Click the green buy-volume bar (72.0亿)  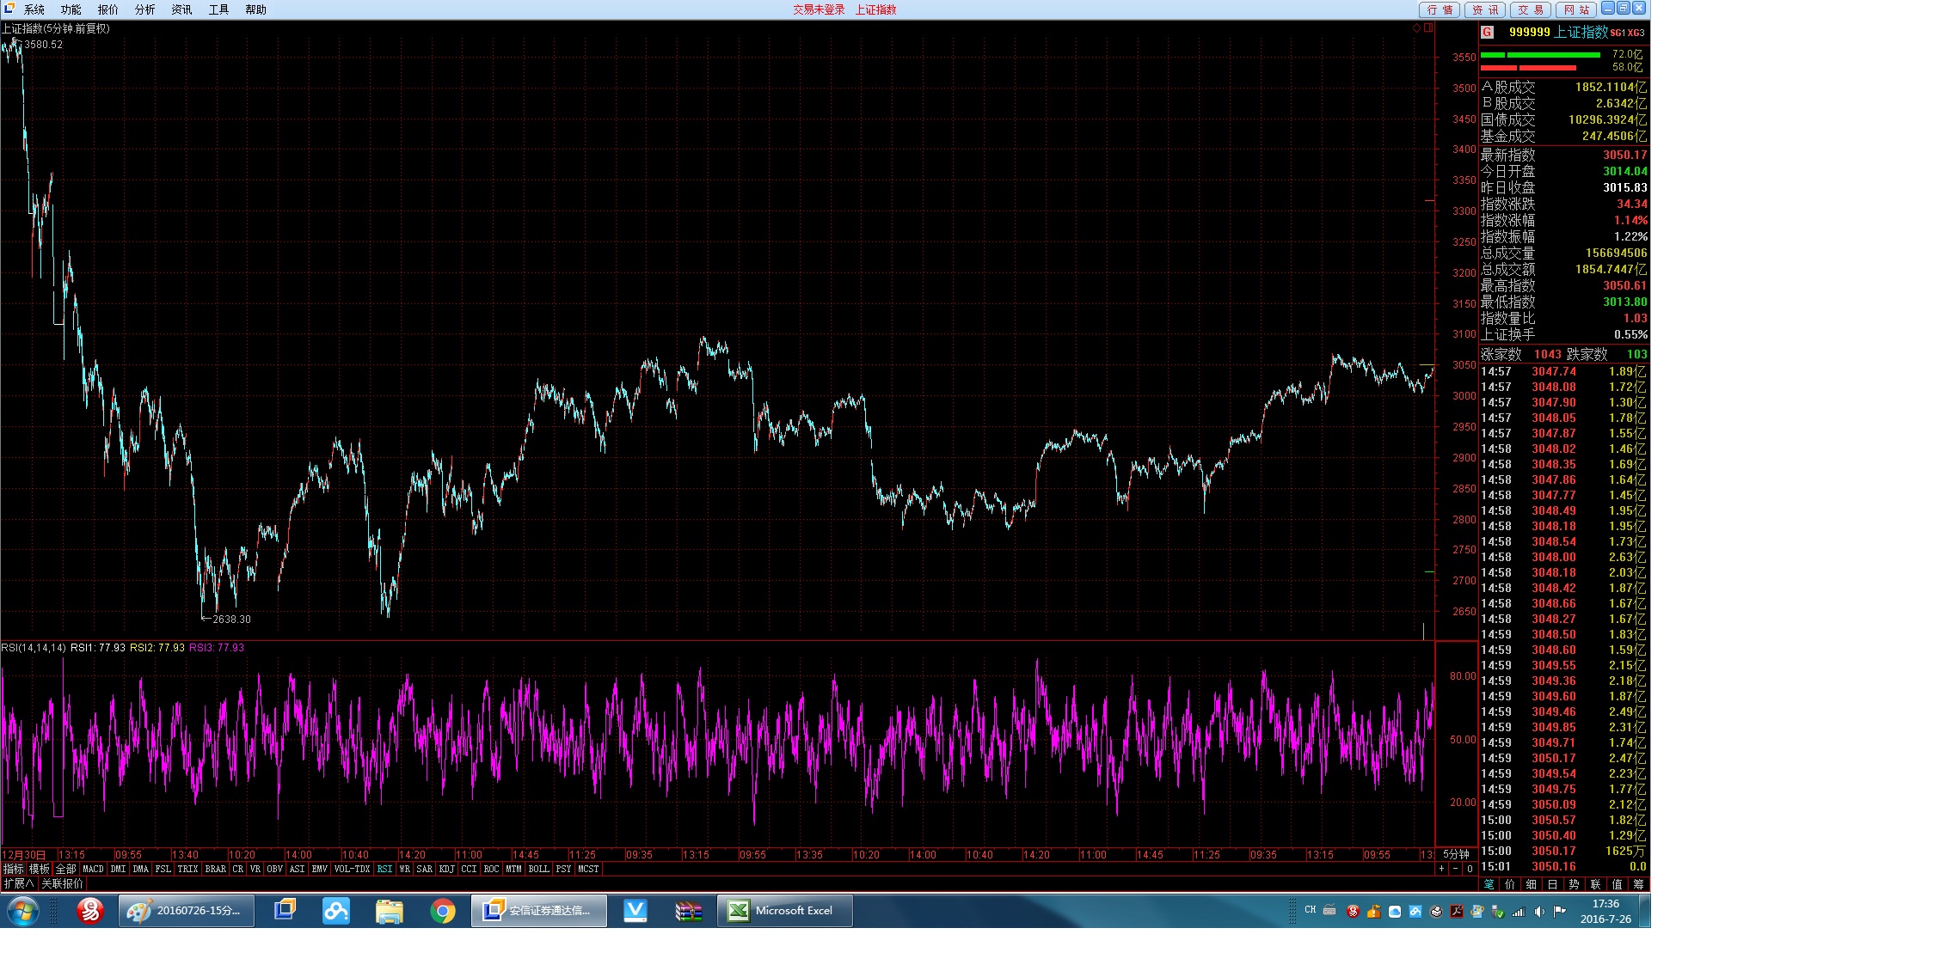[x=1540, y=55]
